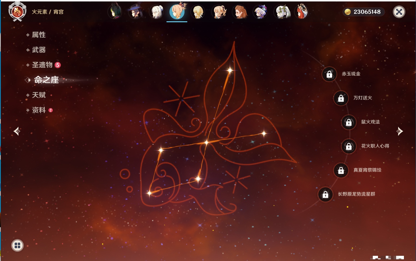Open the 圣遗物 artifacts menu
The height and width of the screenshot is (261, 416).
point(42,65)
